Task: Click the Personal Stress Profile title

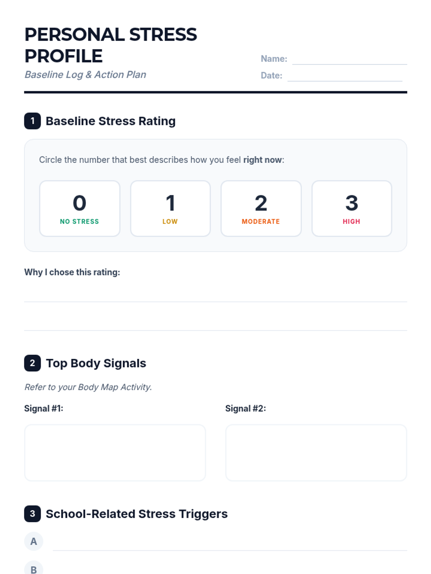Action: point(111,45)
